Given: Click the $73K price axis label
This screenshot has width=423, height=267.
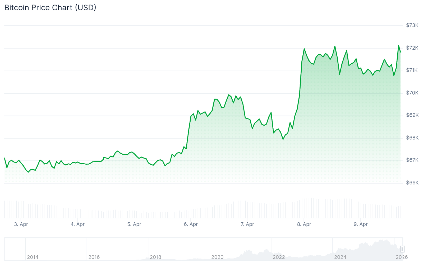Looking at the screenshot, I should point(412,25).
